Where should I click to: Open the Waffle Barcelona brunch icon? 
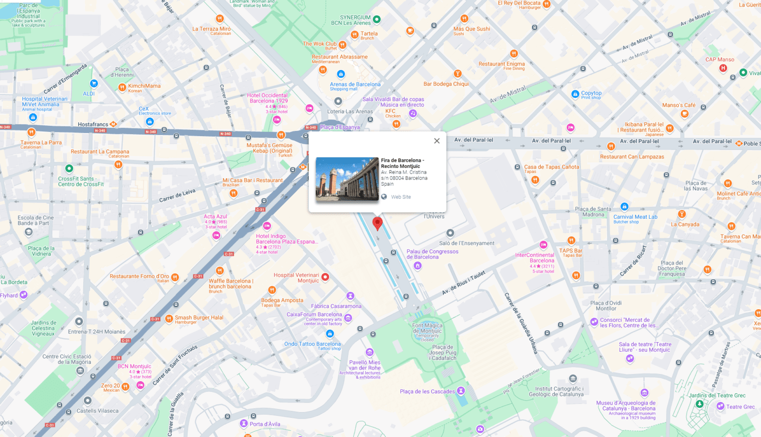point(220,271)
